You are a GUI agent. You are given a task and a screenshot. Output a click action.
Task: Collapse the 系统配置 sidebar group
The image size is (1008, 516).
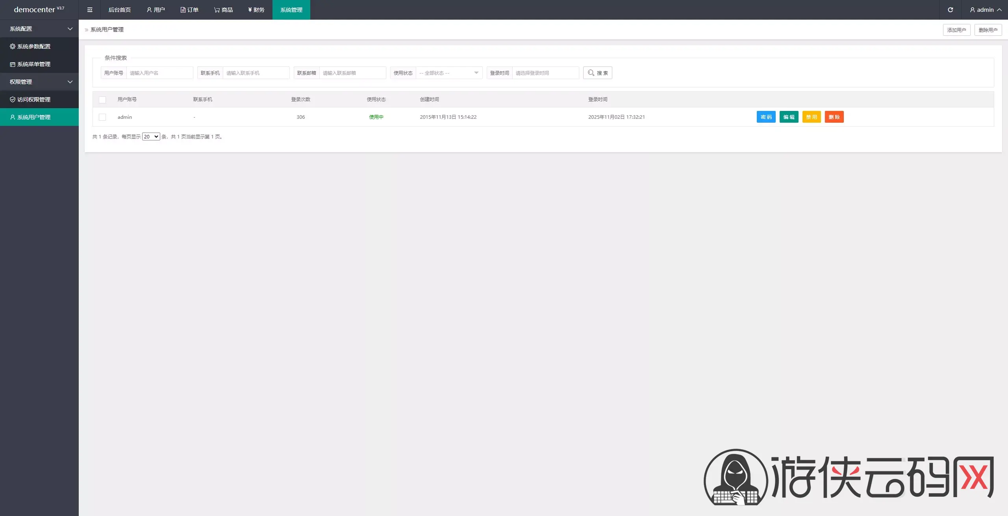tap(39, 29)
